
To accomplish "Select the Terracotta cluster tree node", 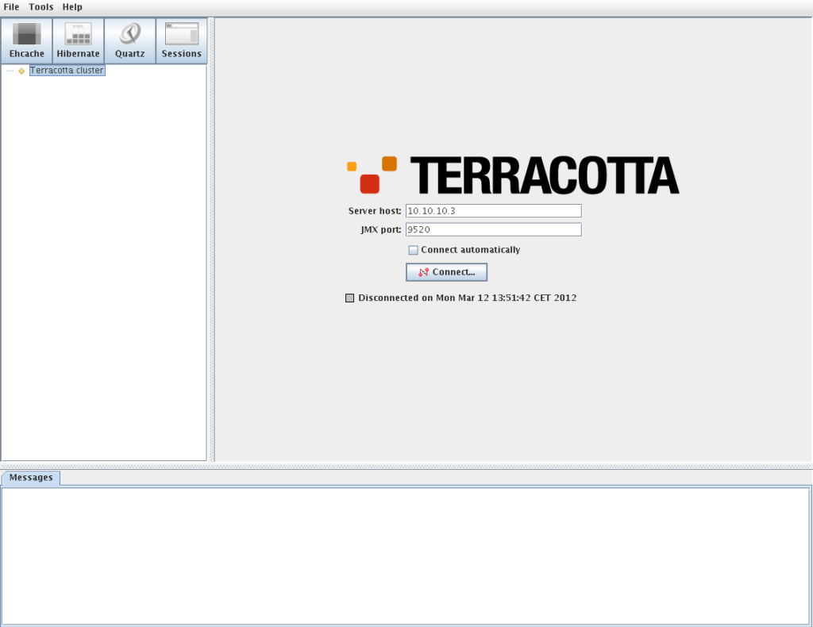I will (67, 71).
